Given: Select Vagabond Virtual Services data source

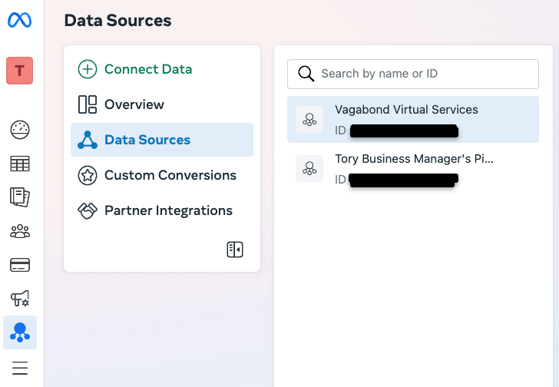Looking at the screenshot, I should [x=413, y=119].
